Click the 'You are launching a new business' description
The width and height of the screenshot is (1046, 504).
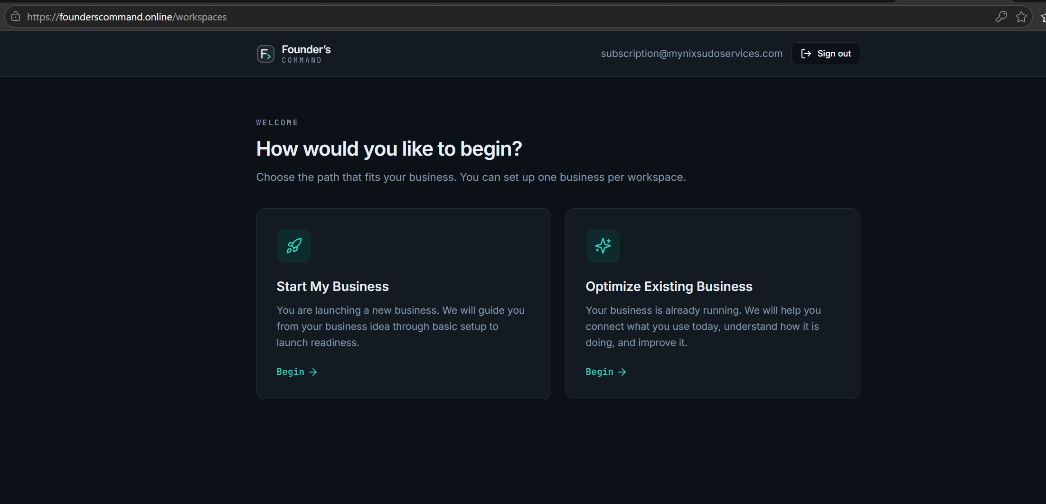(x=401, y=327)
